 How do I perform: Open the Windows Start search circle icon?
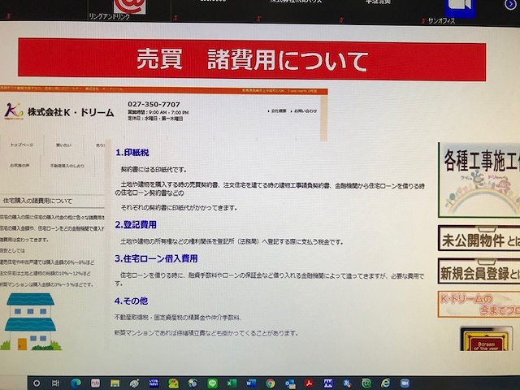coord(37,382)
